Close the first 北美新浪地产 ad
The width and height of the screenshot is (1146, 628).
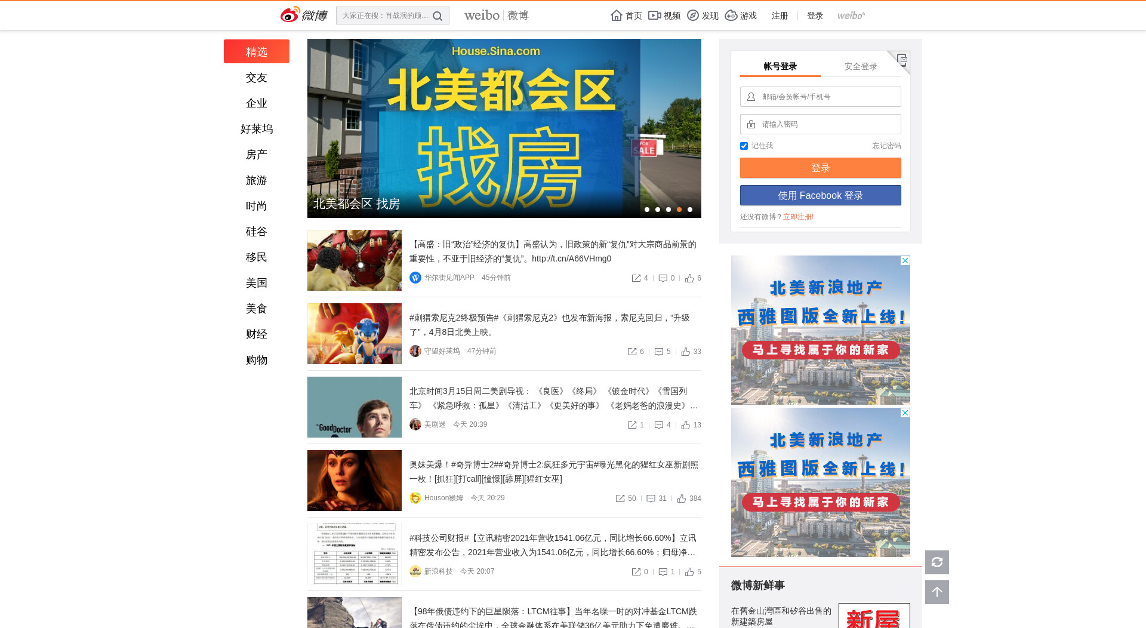coord(905,260)
